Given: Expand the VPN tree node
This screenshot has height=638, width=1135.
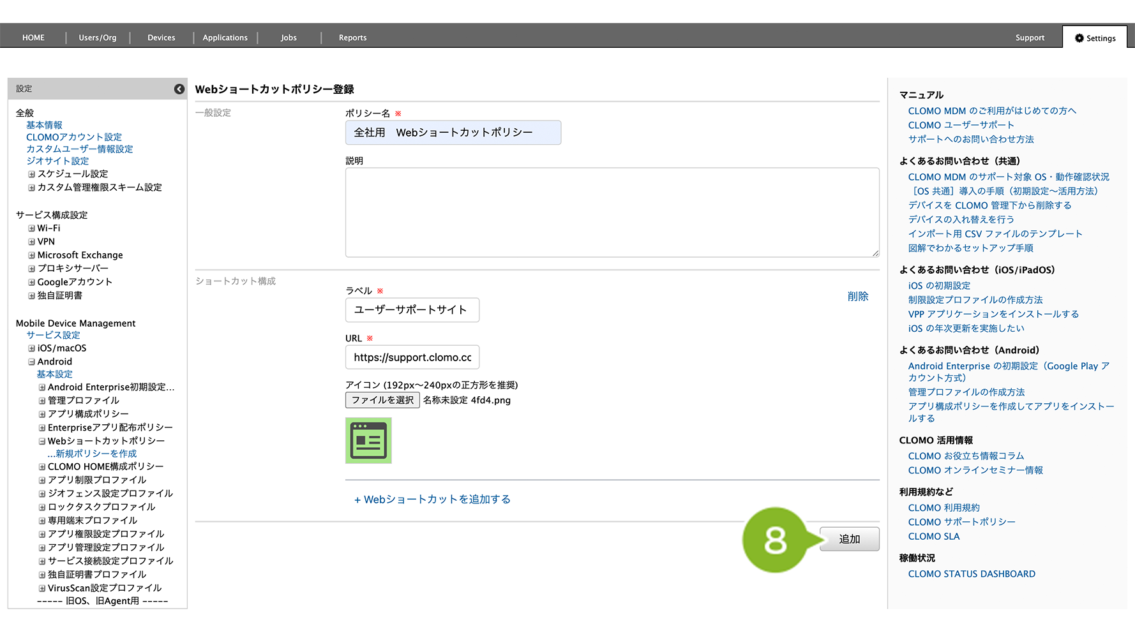Looking at the screenshot, I should [x=31, y=242].
